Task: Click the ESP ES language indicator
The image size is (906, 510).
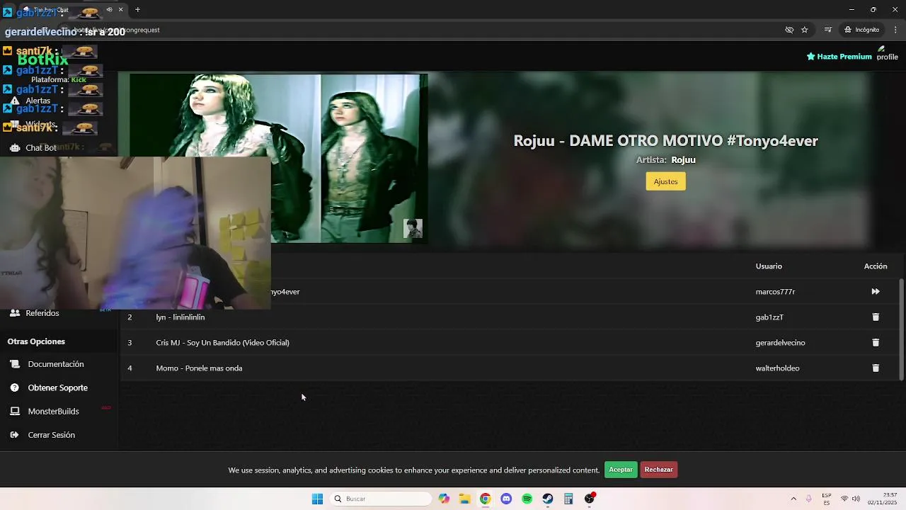Action: point(827,499)
